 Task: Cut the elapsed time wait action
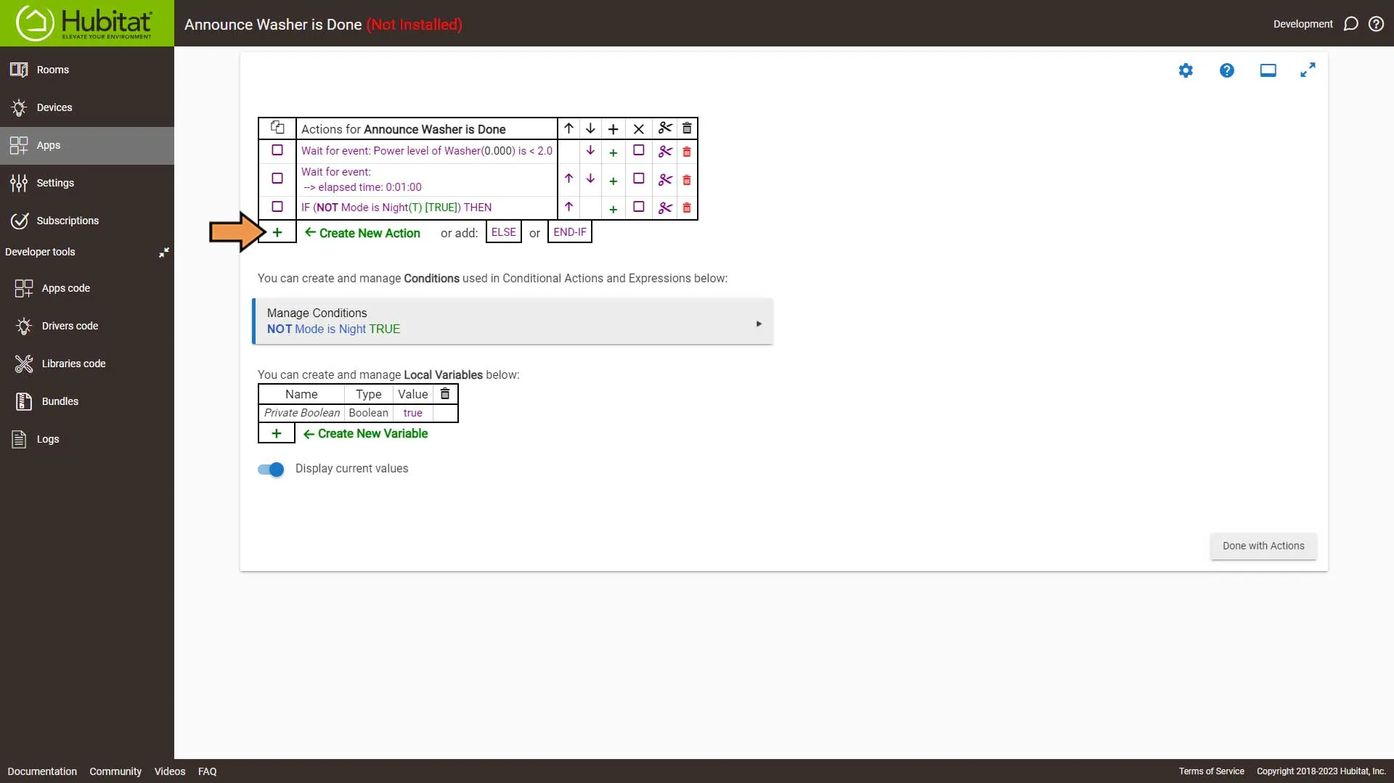click(665, 179)
